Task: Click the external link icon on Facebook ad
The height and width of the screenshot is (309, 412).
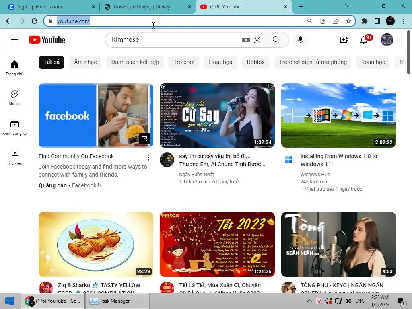Action: (144, 139)
